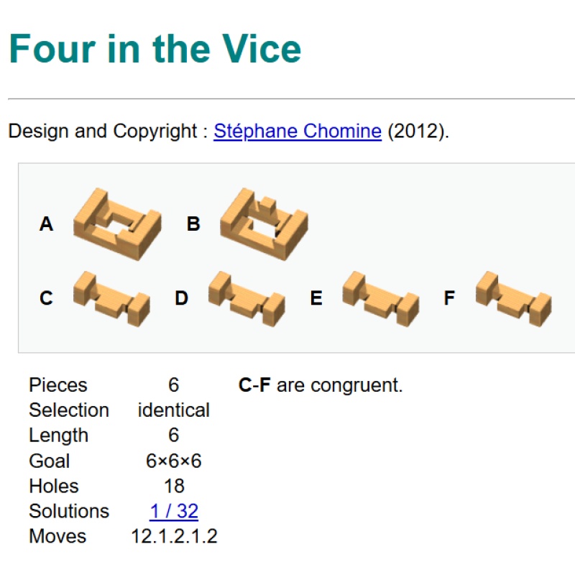Click the C-F are congruent note
Image resolution: width=575 pixels, height=575 pixels.
pos(321,385)
